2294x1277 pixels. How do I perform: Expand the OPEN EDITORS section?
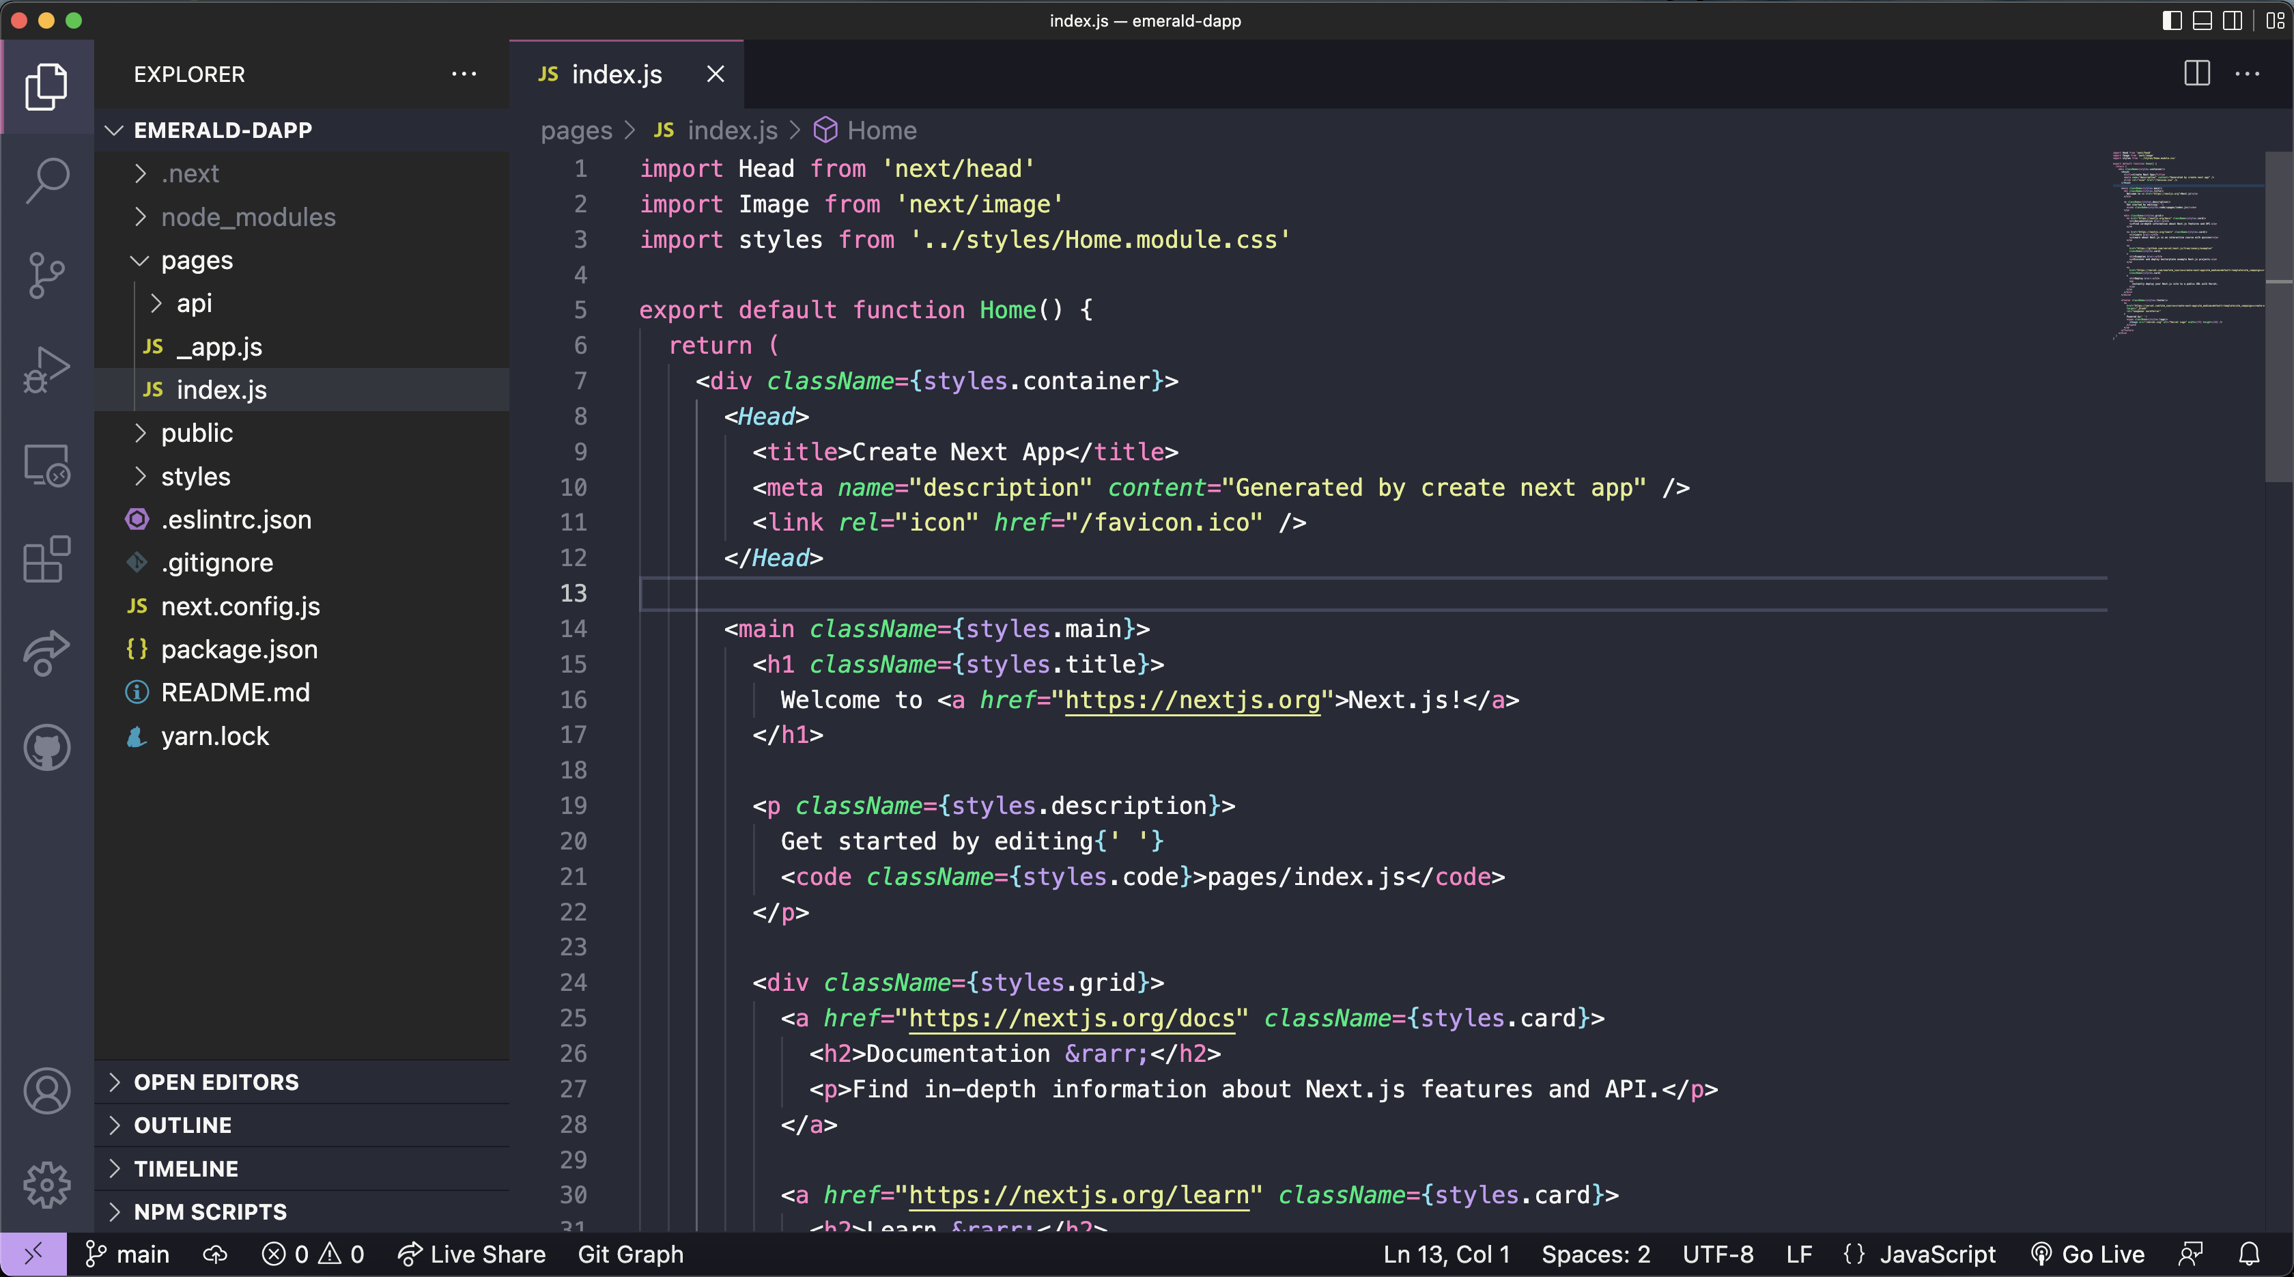pos(301,1082)
